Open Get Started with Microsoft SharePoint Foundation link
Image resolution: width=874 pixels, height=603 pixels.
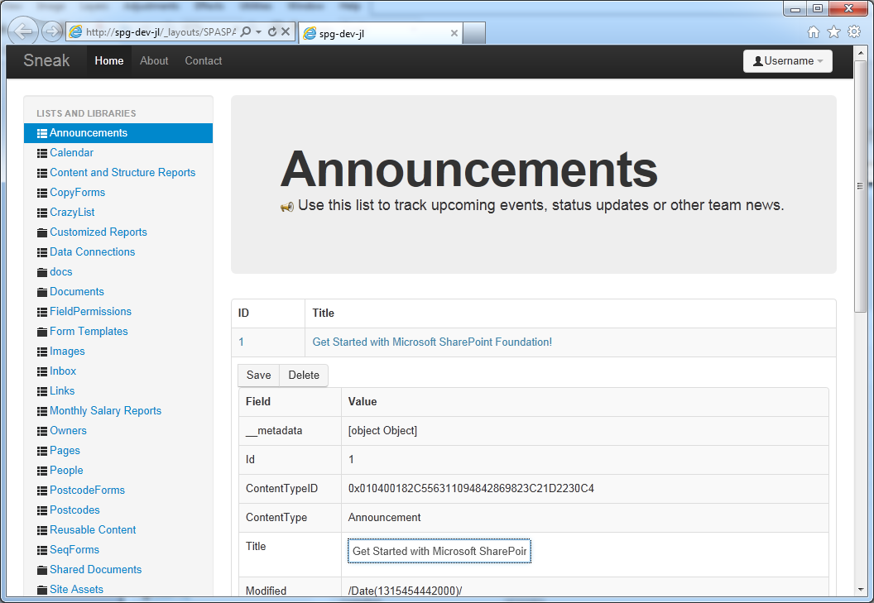pyautogui.click(x=431, y=342)
